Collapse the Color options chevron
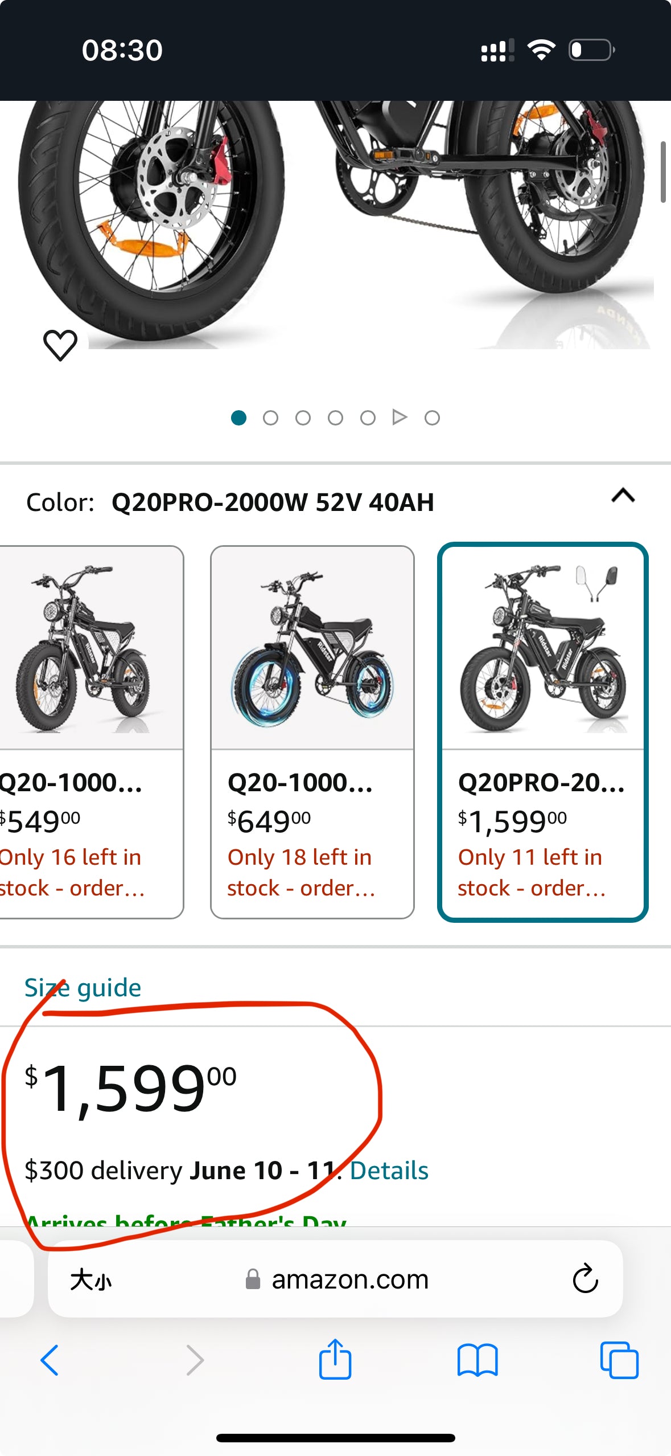Image resolution: width=671 pixels, height=1456 pixels. coord(623,496)
